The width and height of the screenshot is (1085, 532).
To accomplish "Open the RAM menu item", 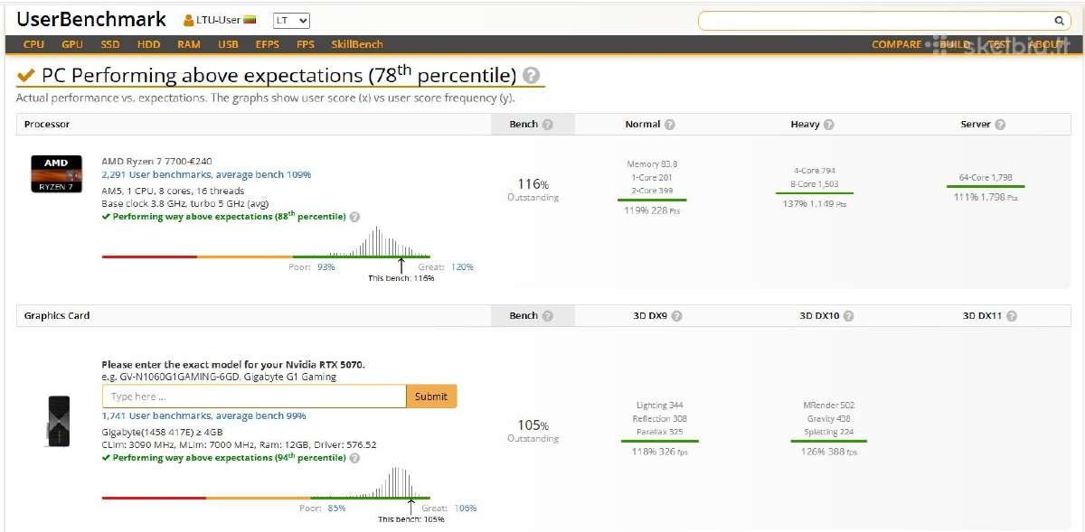I will pyautogui.click(x=189, y=44).
